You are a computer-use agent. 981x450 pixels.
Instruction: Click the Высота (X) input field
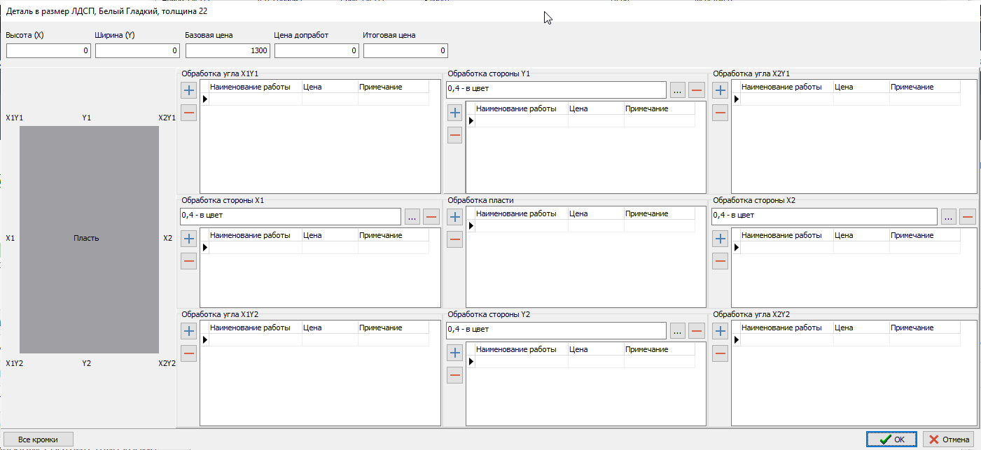(x=48, y=50)
